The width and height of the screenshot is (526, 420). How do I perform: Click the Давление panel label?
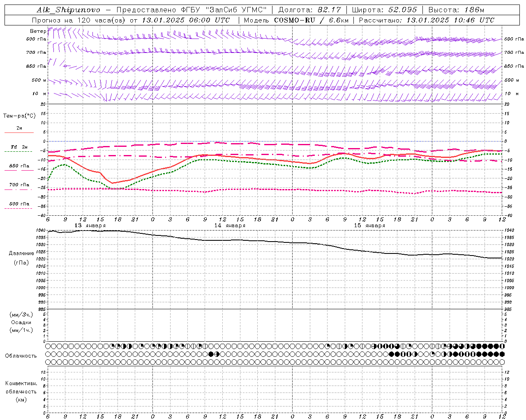tap(21, 253)
